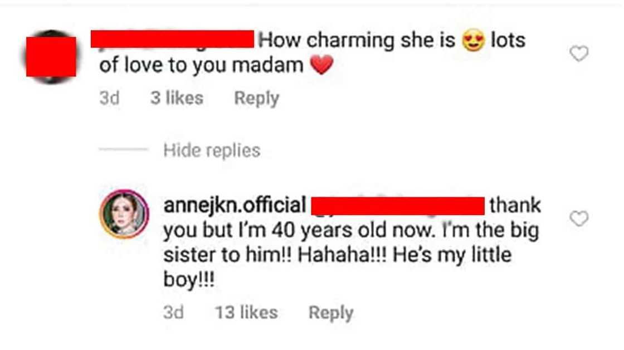Image resolution: width=624 pixels, height=350 pixels.
Task: View who gave the 3 likes
Action: coord(177,99)
